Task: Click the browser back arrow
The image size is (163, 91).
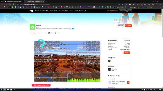Action: click(2, 4)
